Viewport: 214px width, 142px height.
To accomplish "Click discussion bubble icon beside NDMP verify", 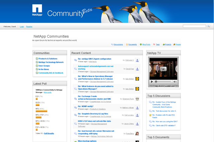I will point(76,107).
